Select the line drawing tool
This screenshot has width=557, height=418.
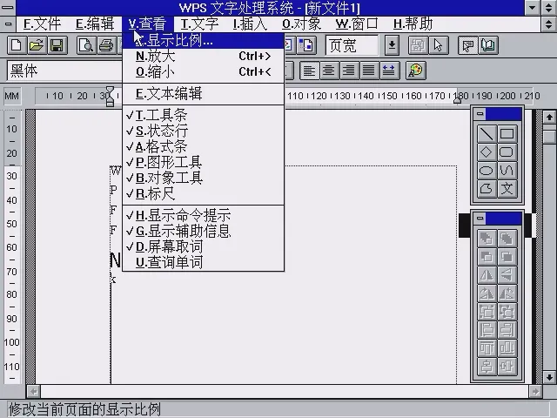pos(487,134)
